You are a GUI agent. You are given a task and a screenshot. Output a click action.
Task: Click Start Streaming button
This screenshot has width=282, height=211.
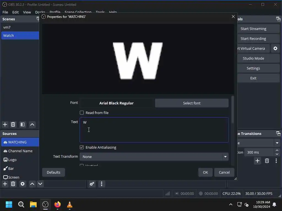(x=258, y=29)
